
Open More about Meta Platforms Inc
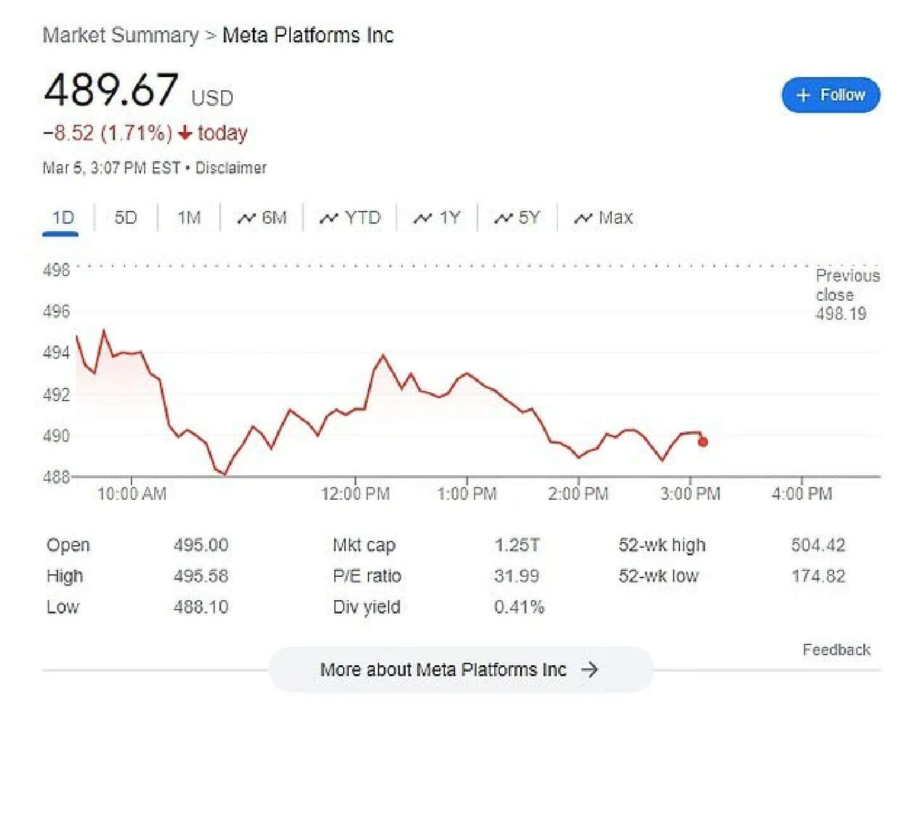(461, 670)
